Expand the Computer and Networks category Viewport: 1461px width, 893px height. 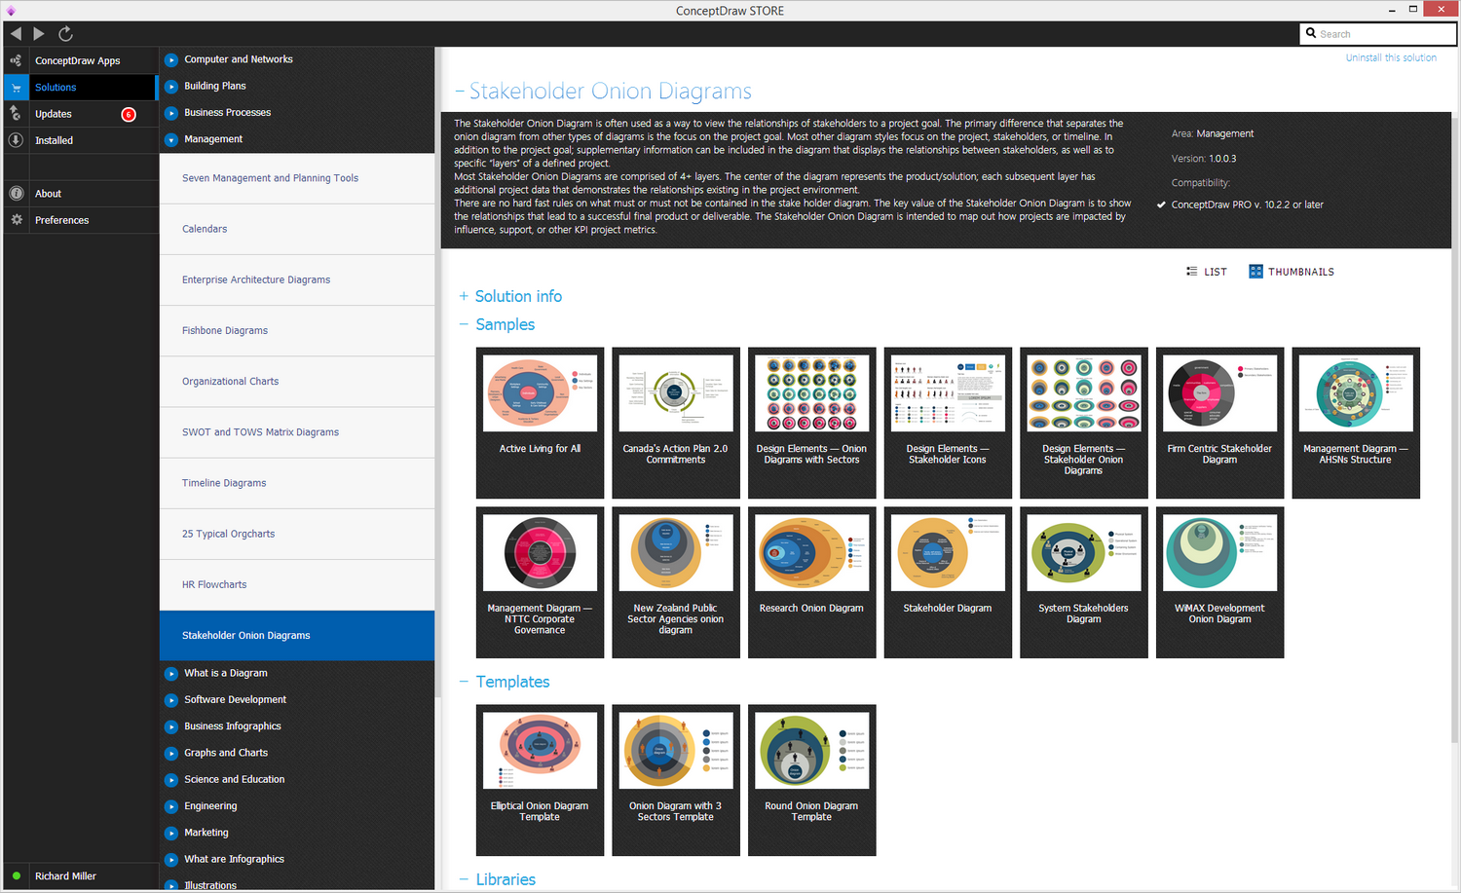click(x=171, y=60)
